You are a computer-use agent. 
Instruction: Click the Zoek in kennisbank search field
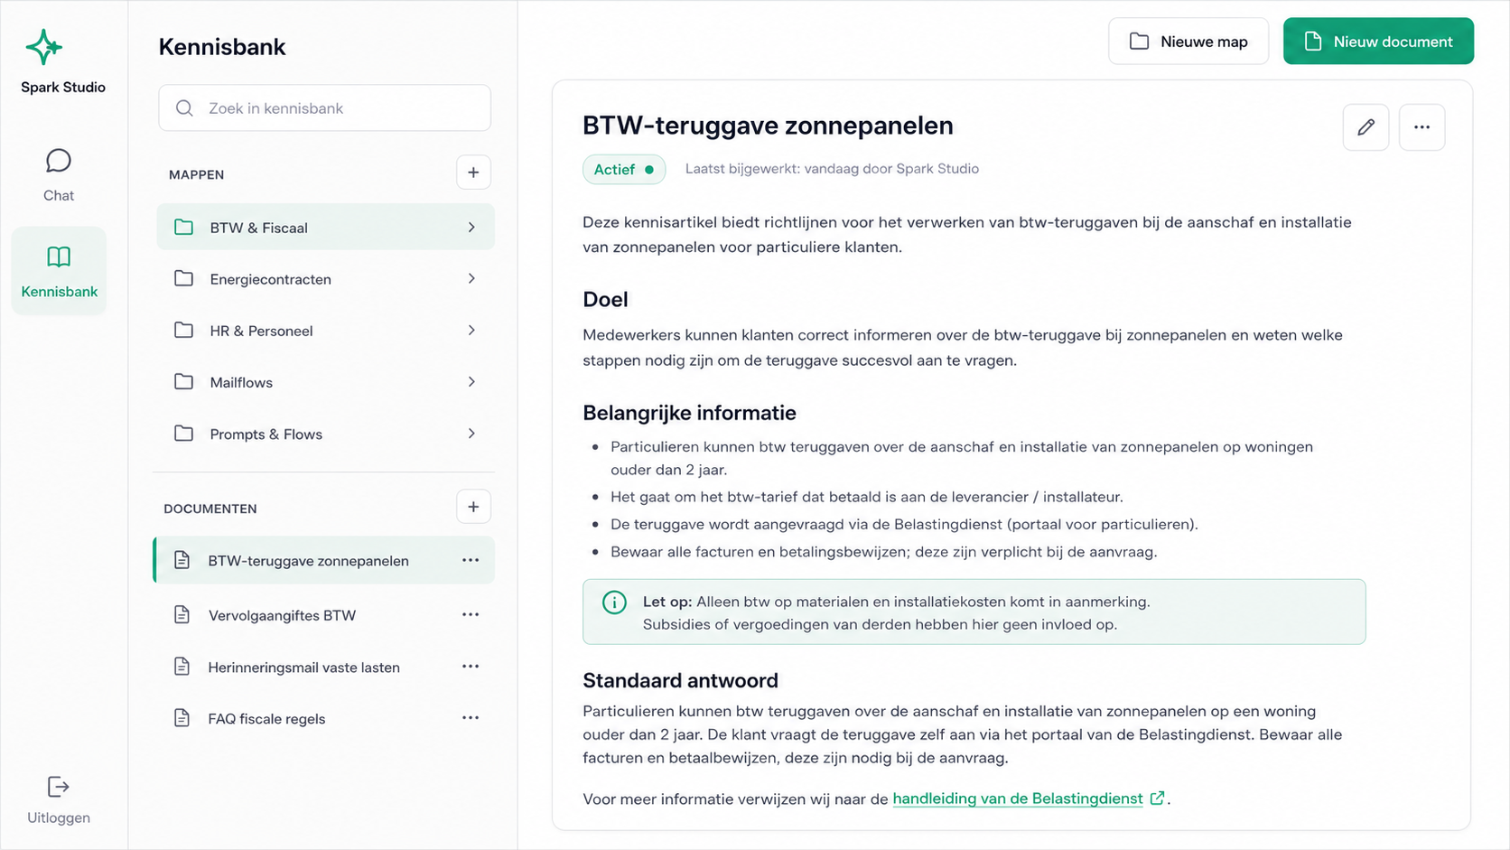click(x=325, y=108)
